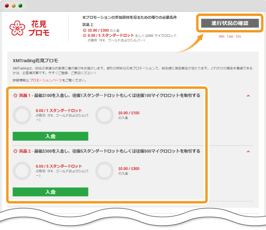
Task: Click the yellow minimize window button
Action: click(x=14, y=6)
